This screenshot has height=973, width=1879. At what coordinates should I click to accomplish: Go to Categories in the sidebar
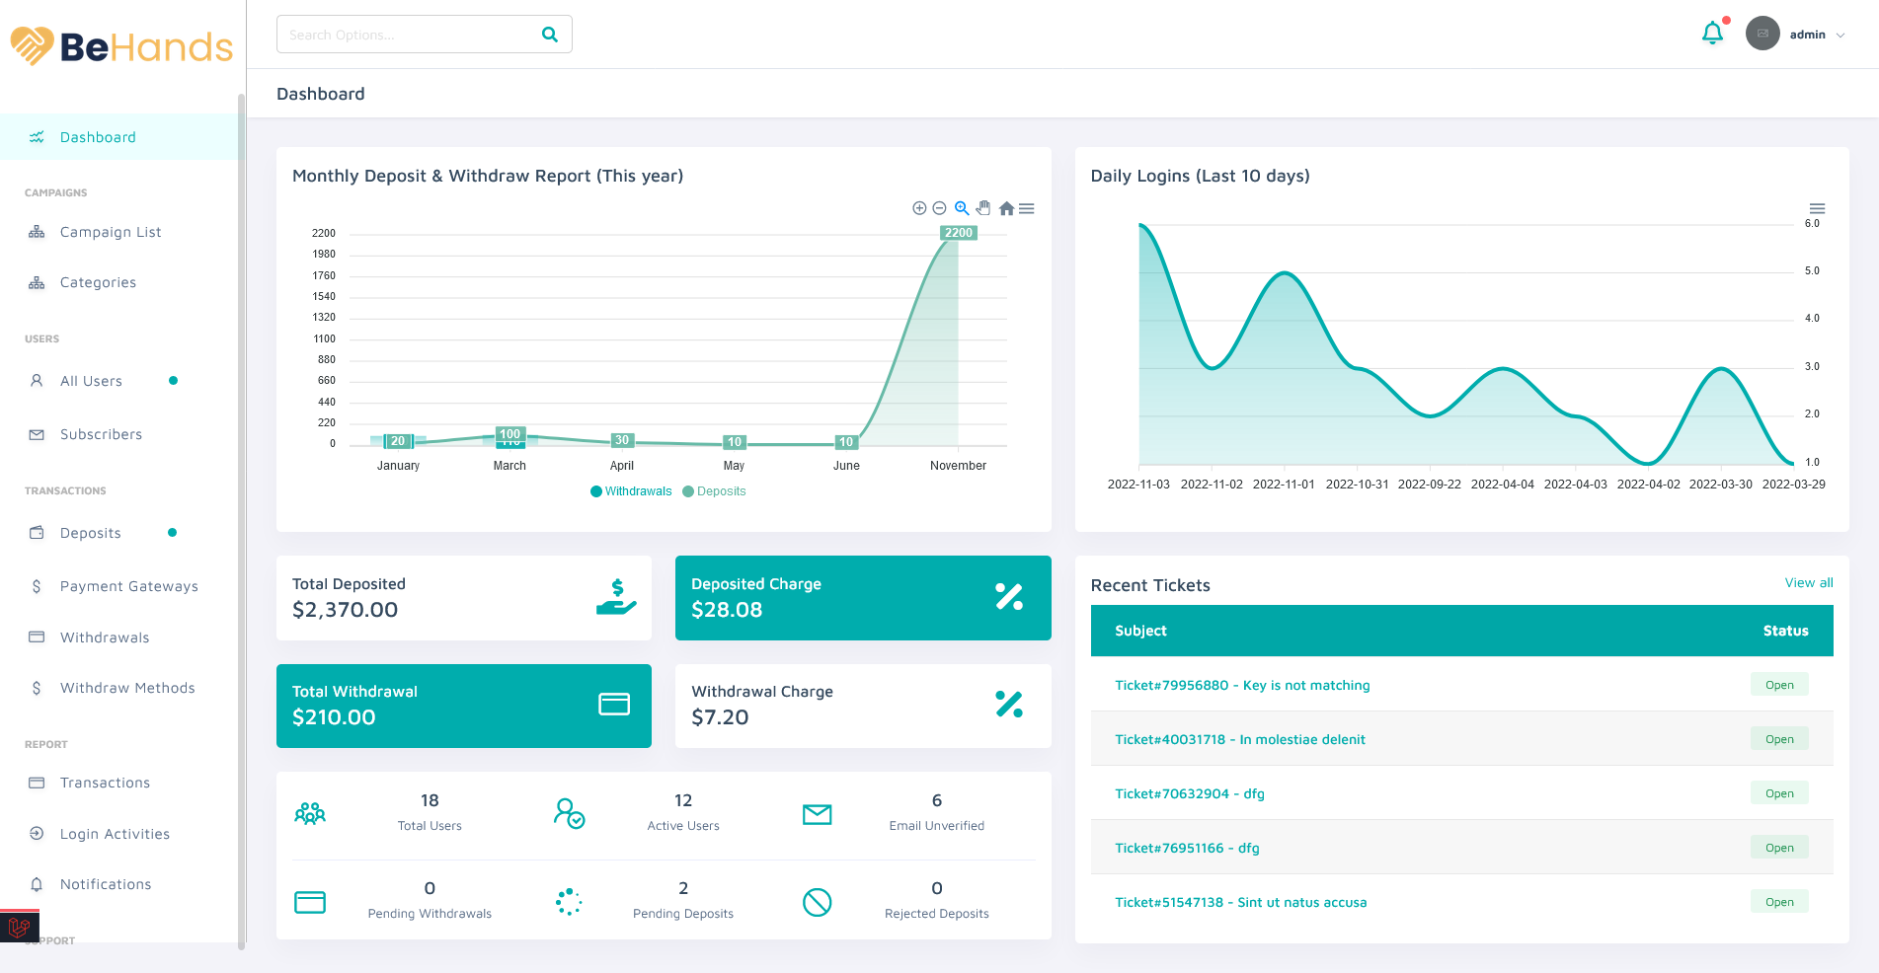point(98,282)
